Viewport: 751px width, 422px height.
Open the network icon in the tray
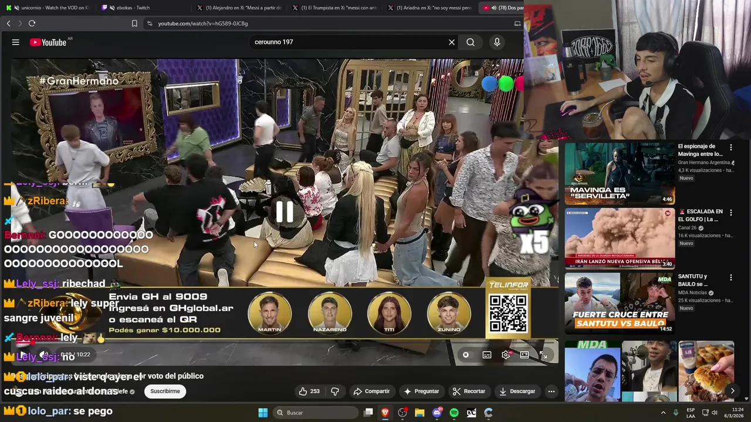705,413
